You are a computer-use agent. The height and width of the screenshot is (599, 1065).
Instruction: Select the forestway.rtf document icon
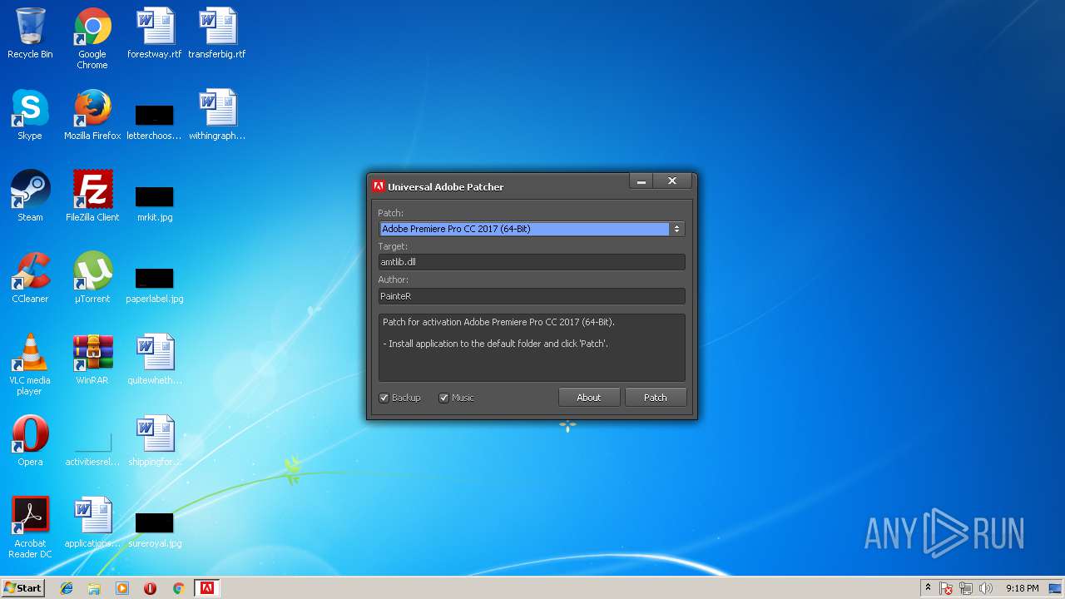pos(155,33)
